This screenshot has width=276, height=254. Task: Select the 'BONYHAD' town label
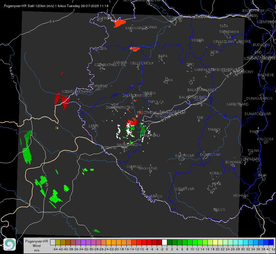[x=234, y=162]
